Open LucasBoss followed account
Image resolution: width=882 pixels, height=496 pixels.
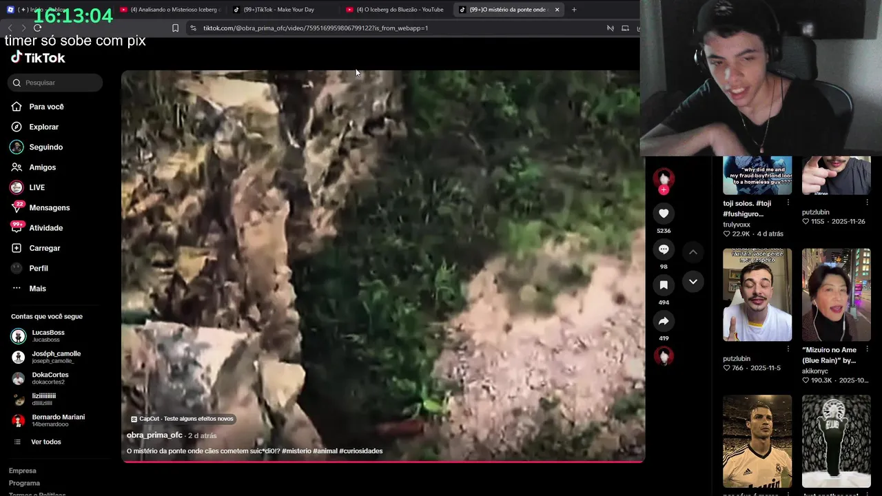click(48, 336)
